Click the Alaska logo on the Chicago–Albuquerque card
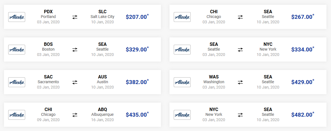Viewport: 331px width, 131px height. coord(17,115)
